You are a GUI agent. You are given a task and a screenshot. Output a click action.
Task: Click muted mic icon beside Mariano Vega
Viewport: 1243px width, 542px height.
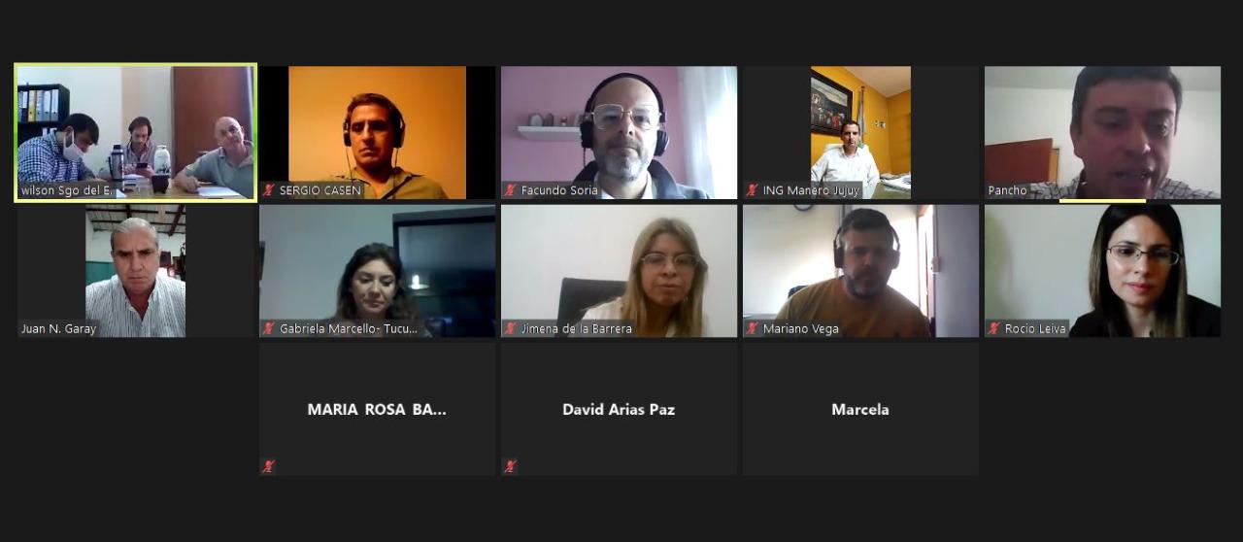[x=753, y=328]
